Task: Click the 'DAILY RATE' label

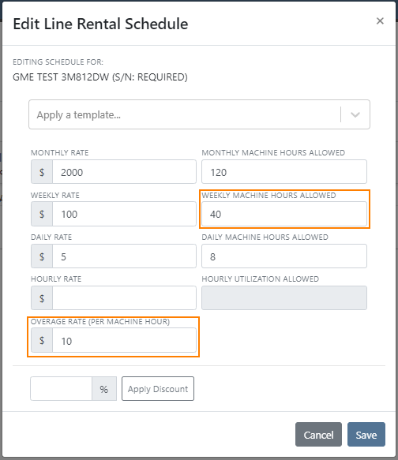Action: point(51,237)
